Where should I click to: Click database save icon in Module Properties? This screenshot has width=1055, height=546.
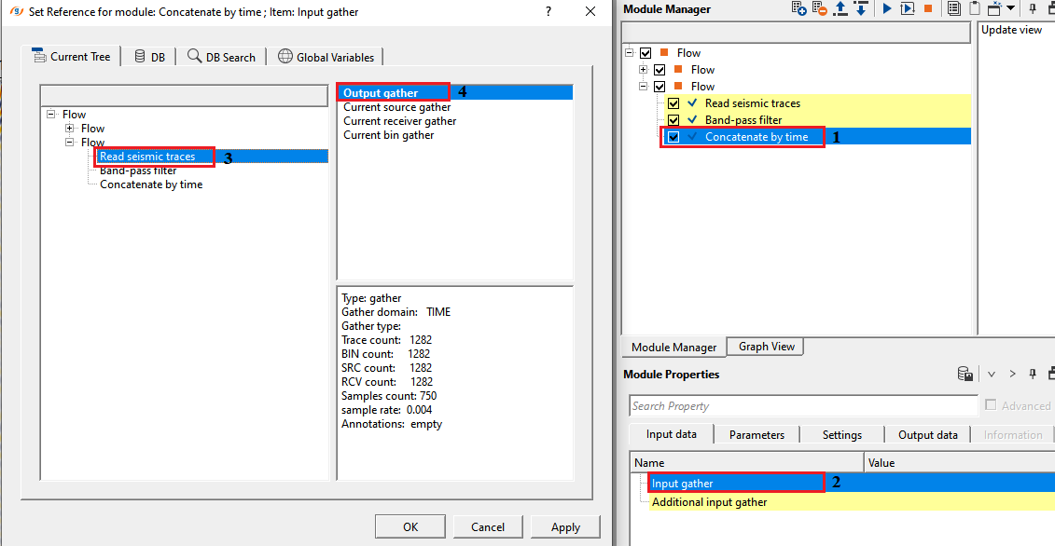pyautogui.click(x=965, y=374)
